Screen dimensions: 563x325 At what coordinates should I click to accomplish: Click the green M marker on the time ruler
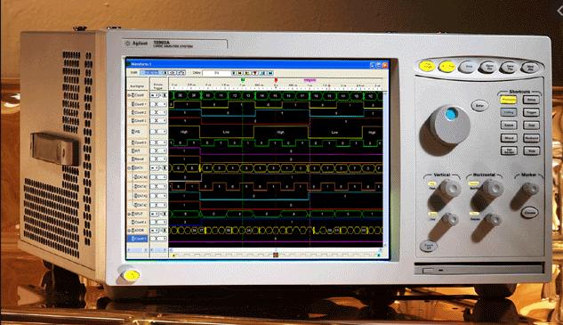[243, 80]
